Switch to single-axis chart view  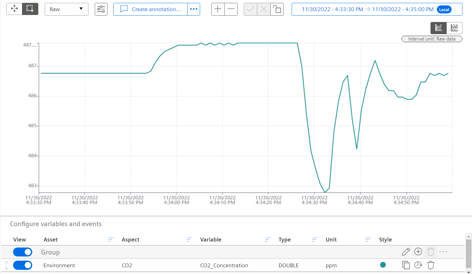pos(438,28)
